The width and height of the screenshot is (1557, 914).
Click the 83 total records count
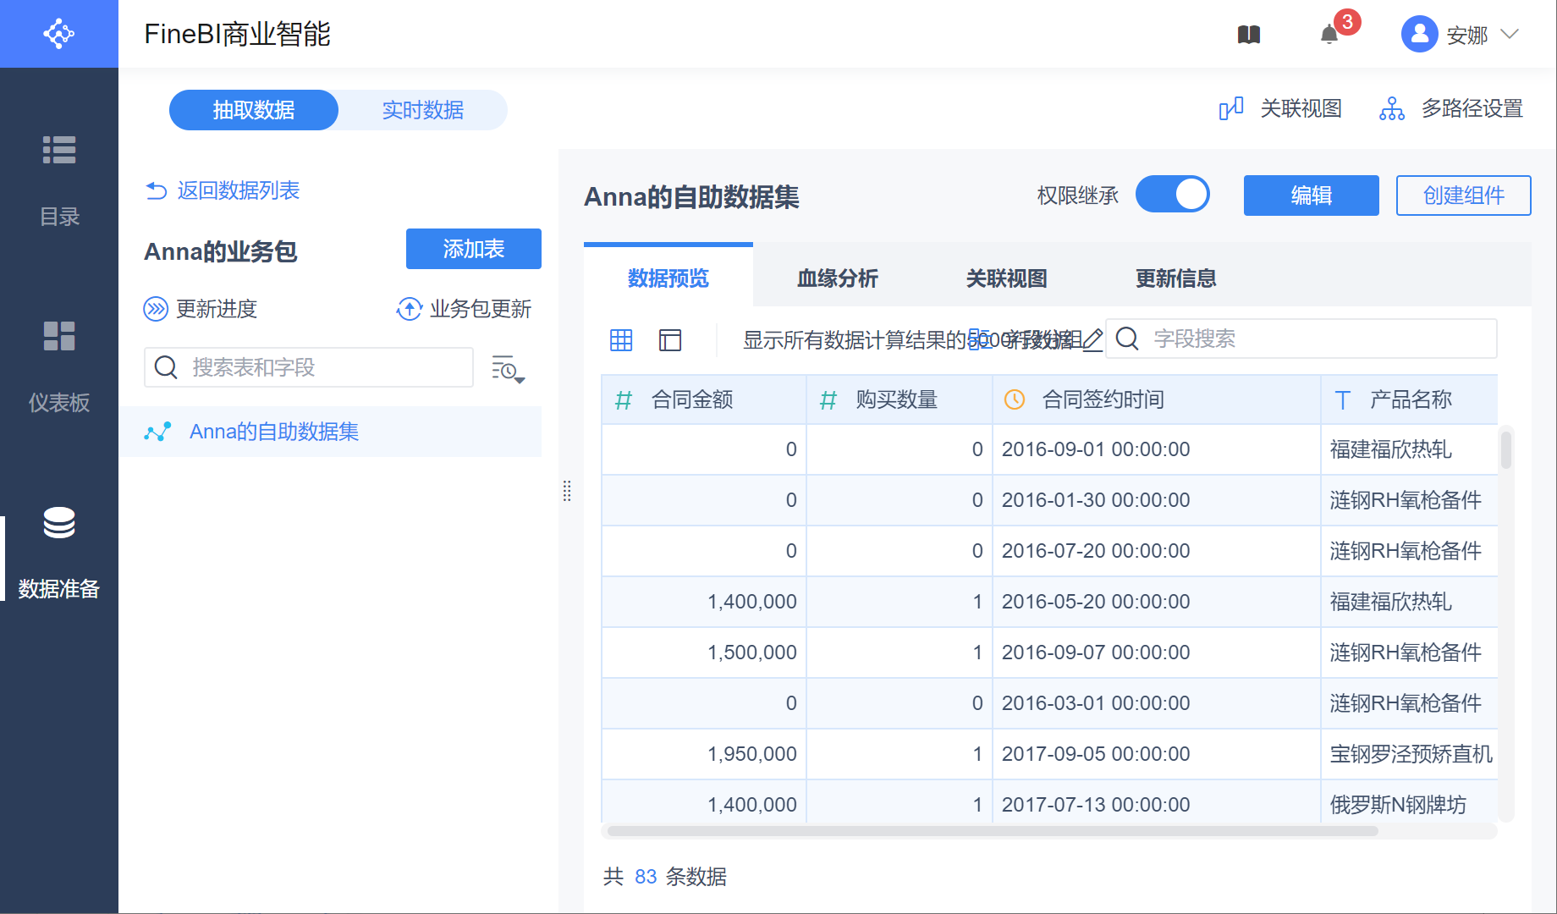[646, 877]
